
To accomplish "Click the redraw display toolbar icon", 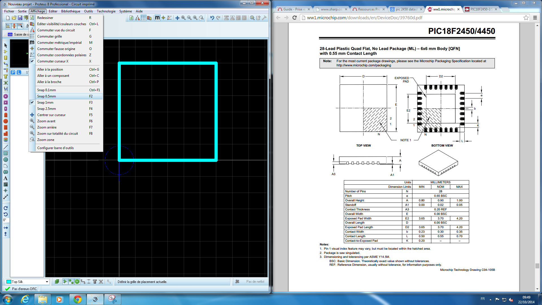I will tap(132, 18).
